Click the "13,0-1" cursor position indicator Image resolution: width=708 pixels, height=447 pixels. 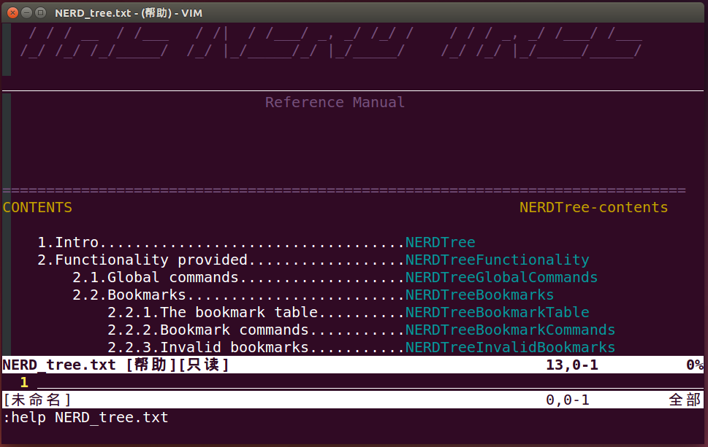coord(572,365)
